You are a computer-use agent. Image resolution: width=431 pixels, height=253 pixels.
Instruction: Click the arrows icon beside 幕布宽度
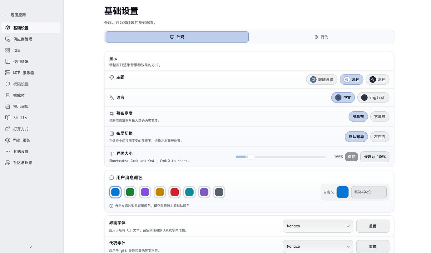coord(111,113)
